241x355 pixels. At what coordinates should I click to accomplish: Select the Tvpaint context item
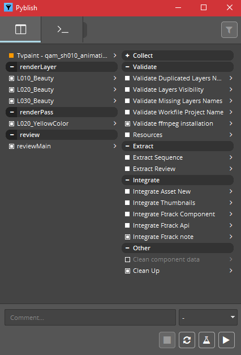click(x=62, y=55)
